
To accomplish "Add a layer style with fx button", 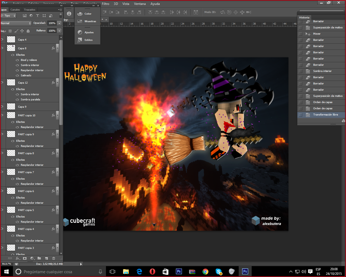I will point(18,258).
